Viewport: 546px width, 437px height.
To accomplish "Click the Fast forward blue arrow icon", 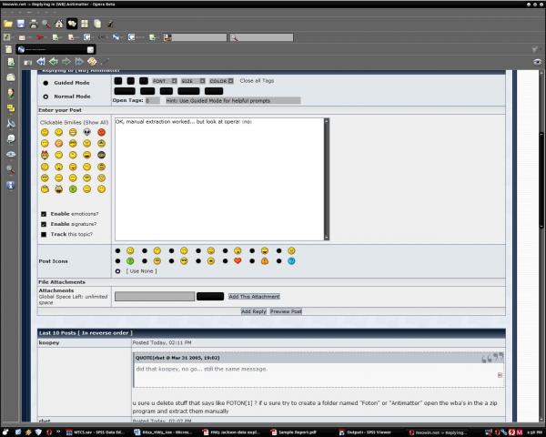I will (79, 62).
